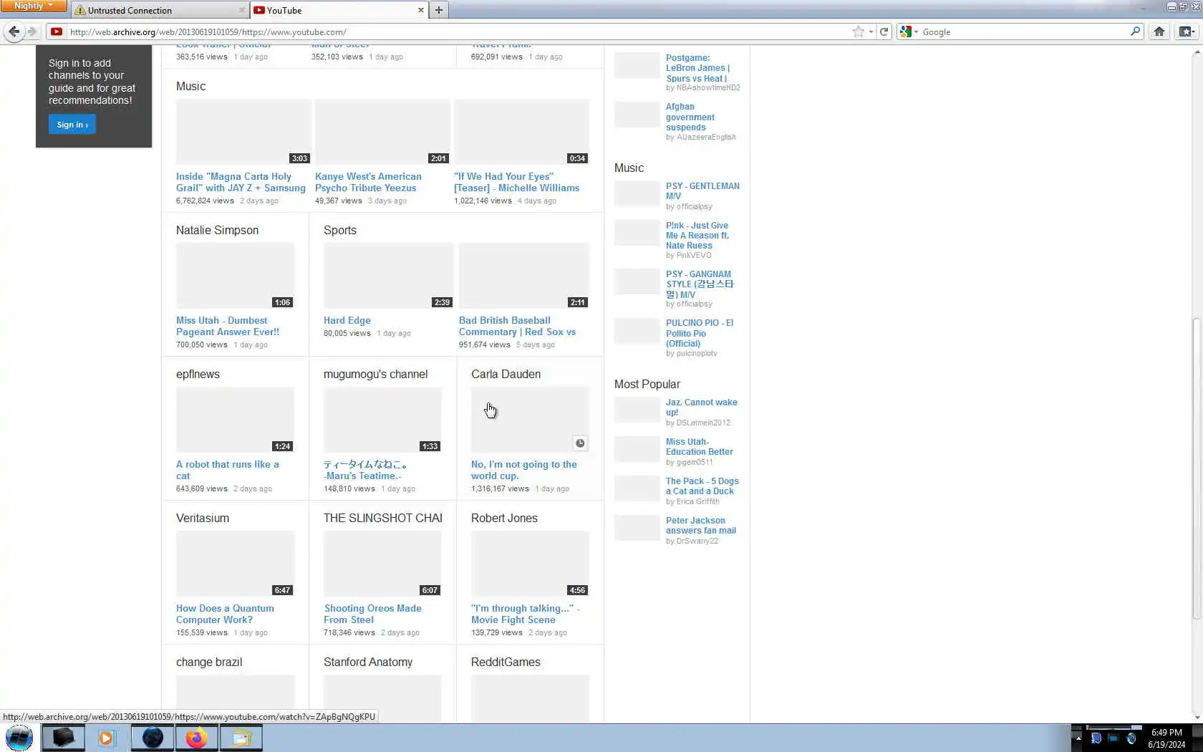Open the history dropdown beside bookmark star
Image resolution: width=1203 pixels, height=752 pixels.
click(x=871, y=32)
